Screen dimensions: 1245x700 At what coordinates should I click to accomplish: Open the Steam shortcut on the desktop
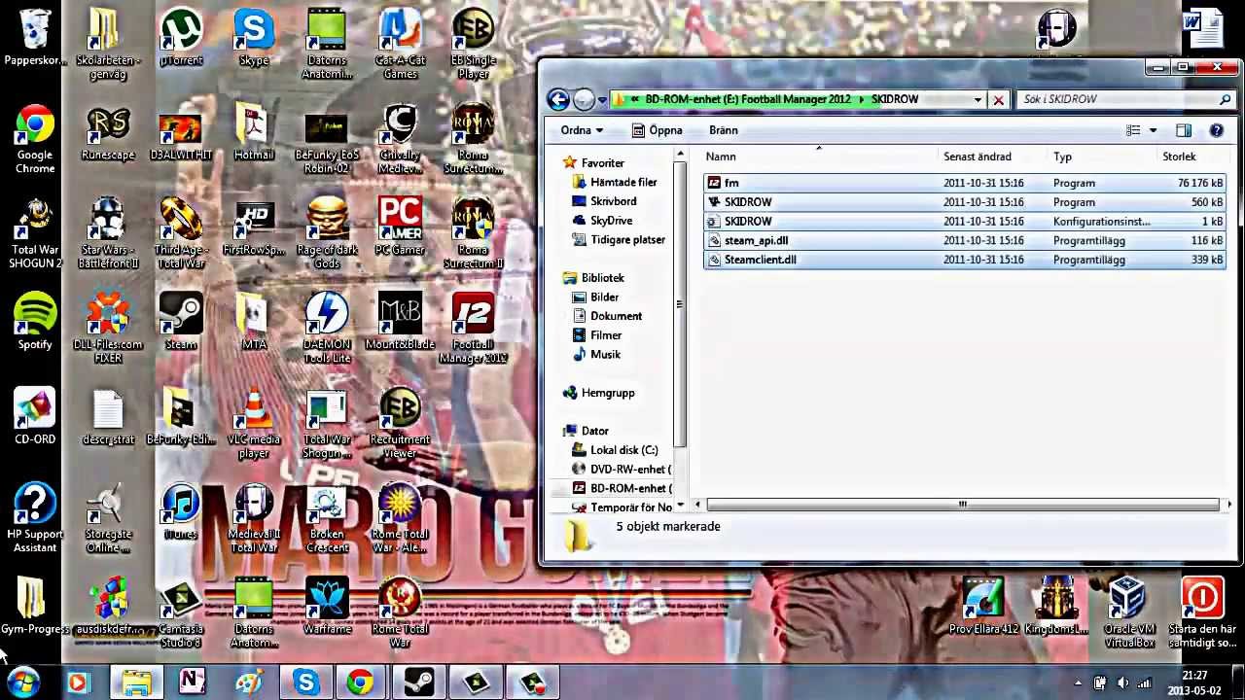tap(181, 322)
